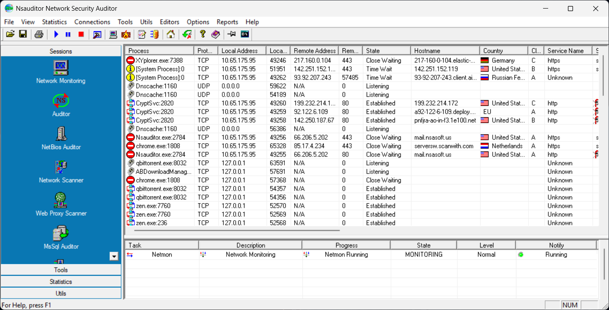Click the green arrow update toolbar icon
609x310 pixels.
pos(187,34)
